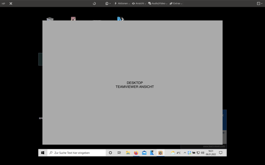
Task: Click the circular refresh icon in toolbar
Action: [x=94, y=4]
